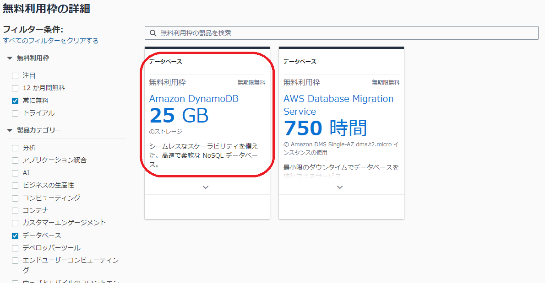Open the Amazon DynamoDB link
Screen dimensions: 545x283
tap(194, 99)
